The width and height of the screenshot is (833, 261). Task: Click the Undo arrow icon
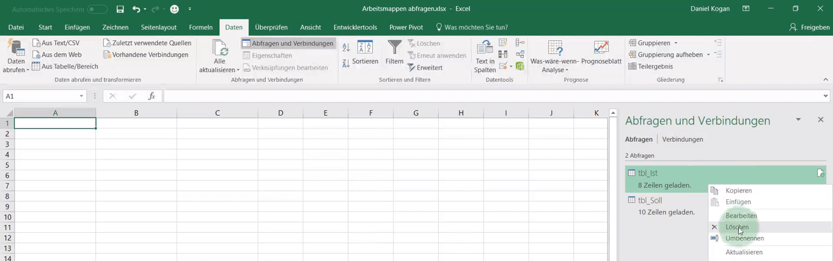pos(136,9)
